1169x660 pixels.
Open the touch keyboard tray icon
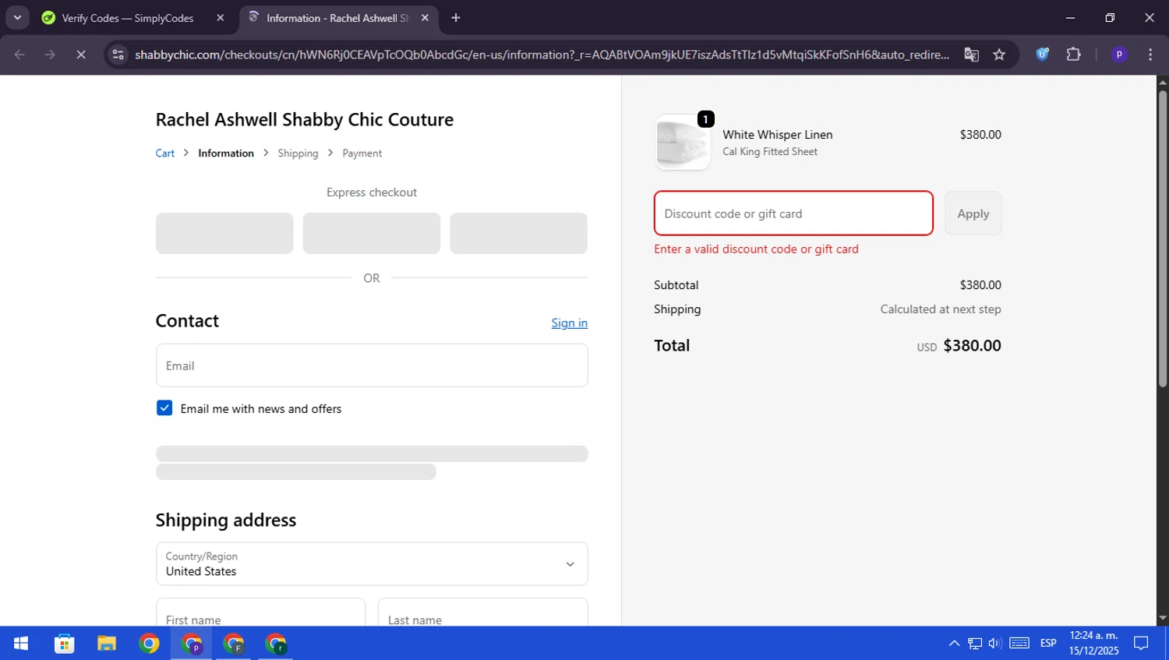(1019, 644)
